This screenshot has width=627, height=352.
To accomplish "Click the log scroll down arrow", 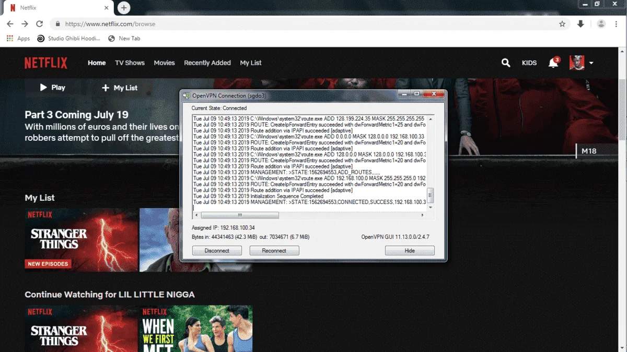I will click(431, 208).
